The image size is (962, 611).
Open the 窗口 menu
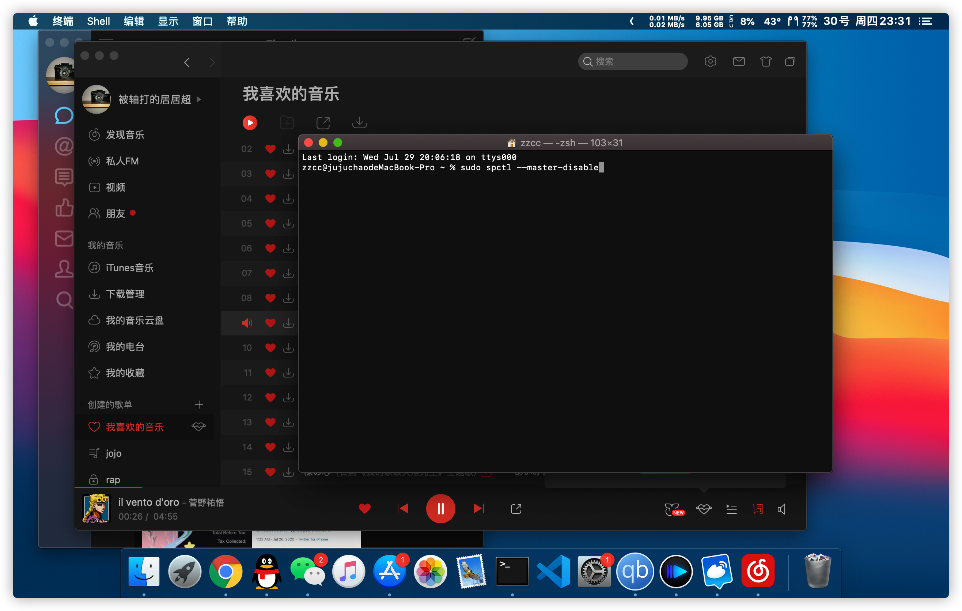pyautogui.click(x=202, y=21)
